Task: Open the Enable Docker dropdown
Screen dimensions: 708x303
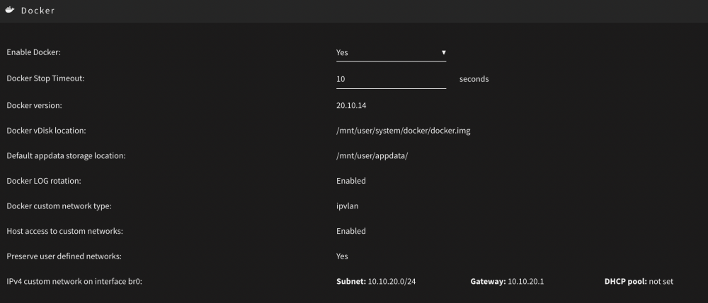Action: [x=391, y=53]
